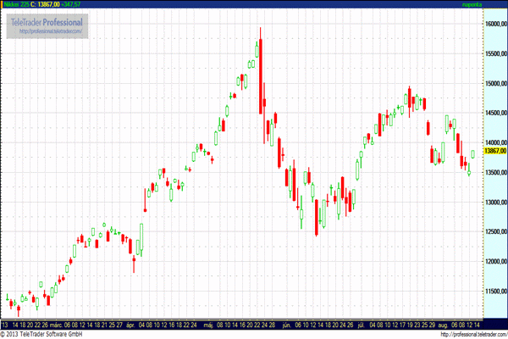The width and height of the screenshot is (508, 339).
Task: Click the 15000,00 price axis label
Action: (x=494, y=83)
